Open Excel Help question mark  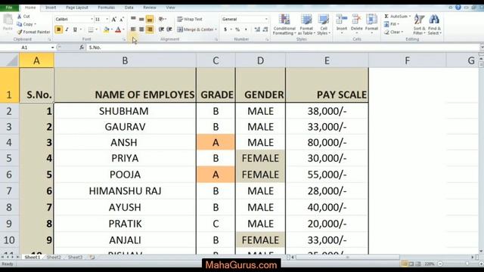point(458,7)
